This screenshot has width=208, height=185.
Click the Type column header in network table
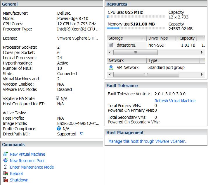172,60
